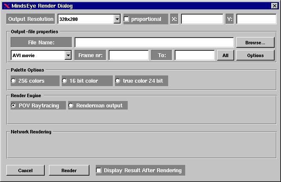Click the Render button
281x182 pixels.
click(69, 170)
